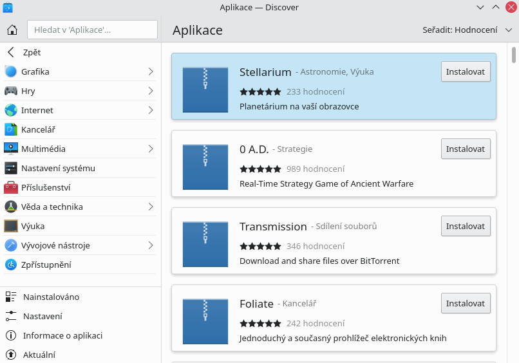The width and height of the screenshot is (519, 363).
Task: Click the Výuka blackboard icon
Action: tap(10, 226)
